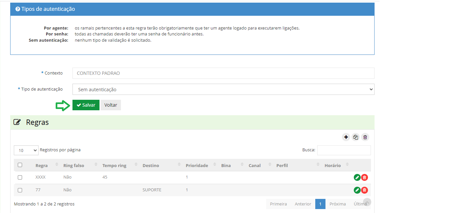Toggle the select-all checkbox in table header

20,165
